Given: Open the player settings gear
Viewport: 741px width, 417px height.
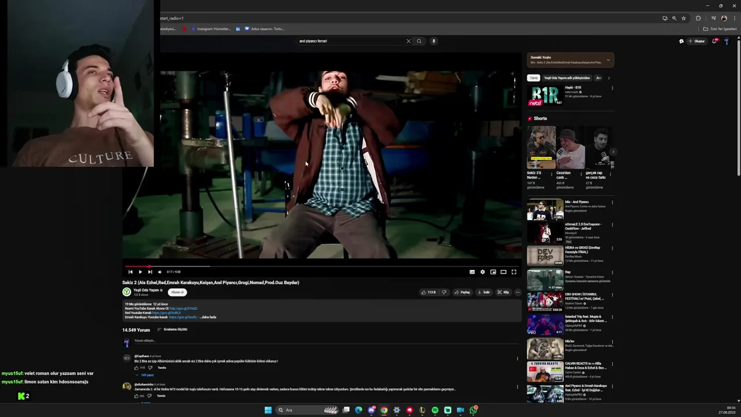Looking at the screenshot, I should (483, 272).
